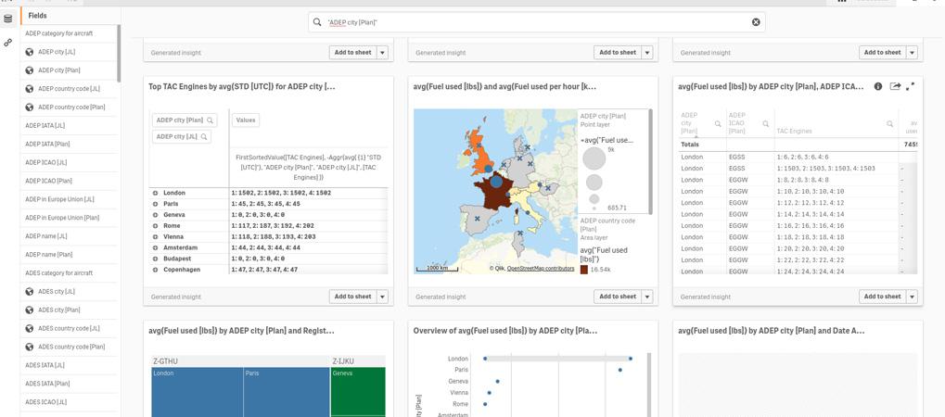The height and width of the screenshot is (417, 945).
Task: Click the globe icon beside ADES country code [Plan]
Action: click(29, 347)
